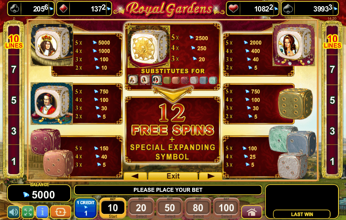
Task: Change the 1 credit denomination
Action: coord(86,208)
